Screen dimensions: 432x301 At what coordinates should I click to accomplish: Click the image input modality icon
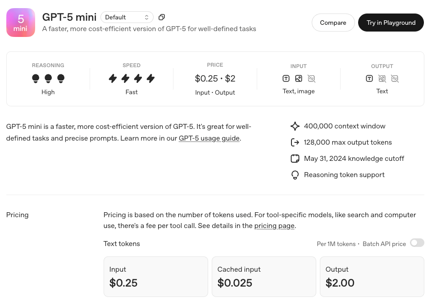click(299, 78)
